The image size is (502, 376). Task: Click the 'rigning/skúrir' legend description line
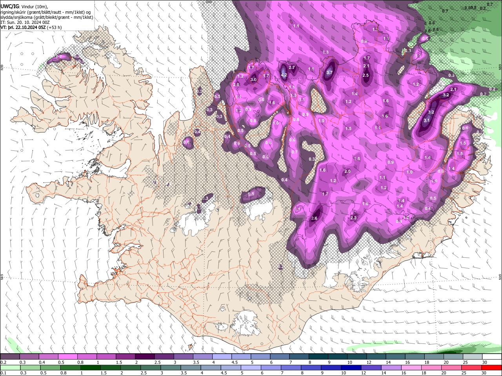tap(45, 12)
